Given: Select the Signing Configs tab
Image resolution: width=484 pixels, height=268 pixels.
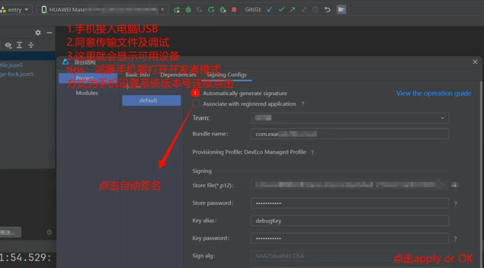Looking at the screenshot, I should coord(227,75).
